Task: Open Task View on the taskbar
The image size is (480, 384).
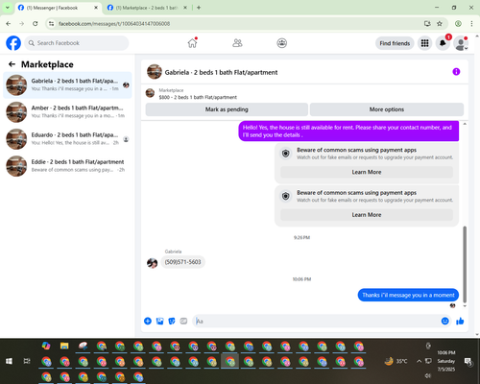Action: coord(27,361)
